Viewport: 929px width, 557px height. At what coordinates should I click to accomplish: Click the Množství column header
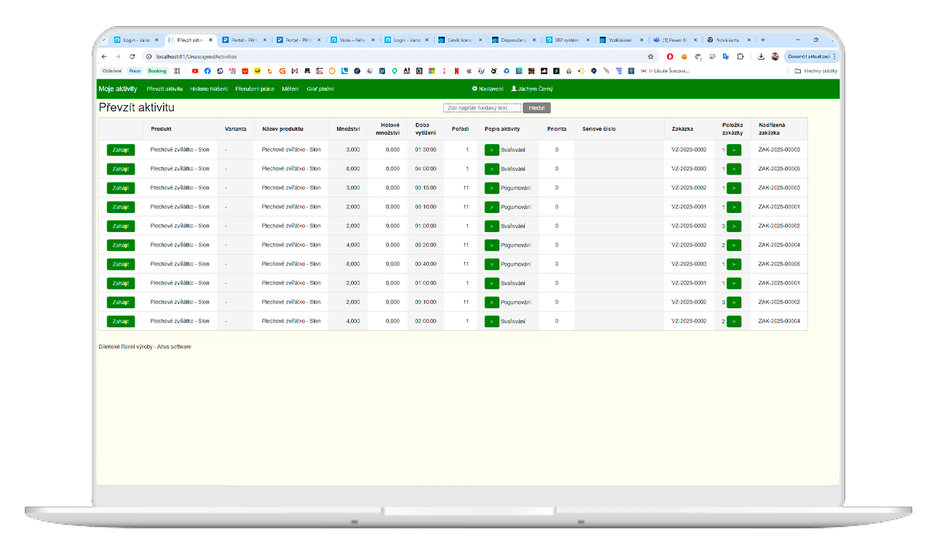click(x=348, y=129)
